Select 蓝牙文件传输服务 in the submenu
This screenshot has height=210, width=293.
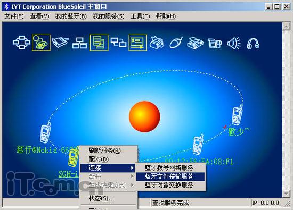click(170, 177)
